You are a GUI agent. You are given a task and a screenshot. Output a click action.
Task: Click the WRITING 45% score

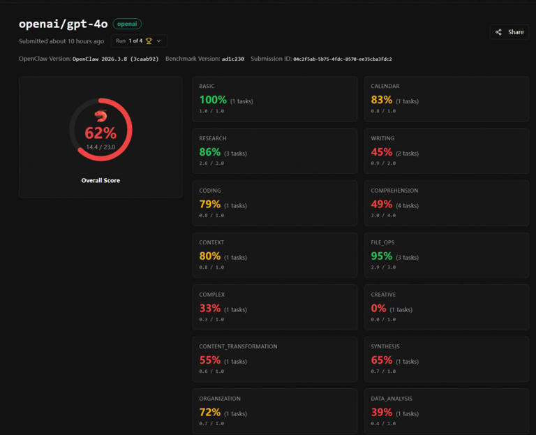click(x=382, y=152)
